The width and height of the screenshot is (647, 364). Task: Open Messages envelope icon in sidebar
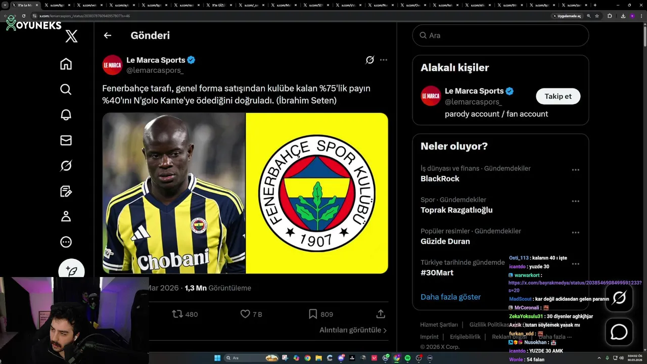point(66,140)
